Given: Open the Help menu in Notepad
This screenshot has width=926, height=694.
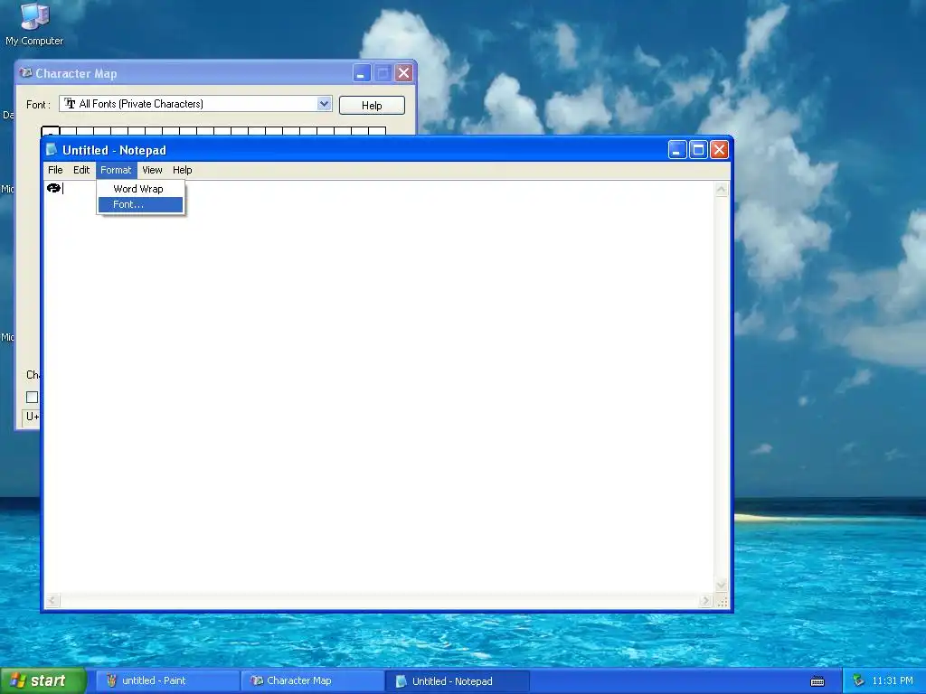Looking at the screenshot, I should click(x=183, y=170).
